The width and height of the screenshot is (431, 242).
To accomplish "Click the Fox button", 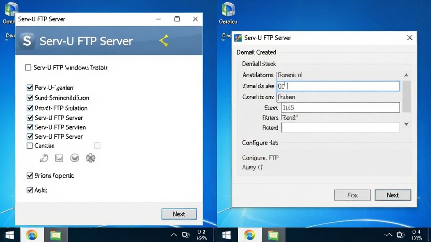I will (352, 195).
